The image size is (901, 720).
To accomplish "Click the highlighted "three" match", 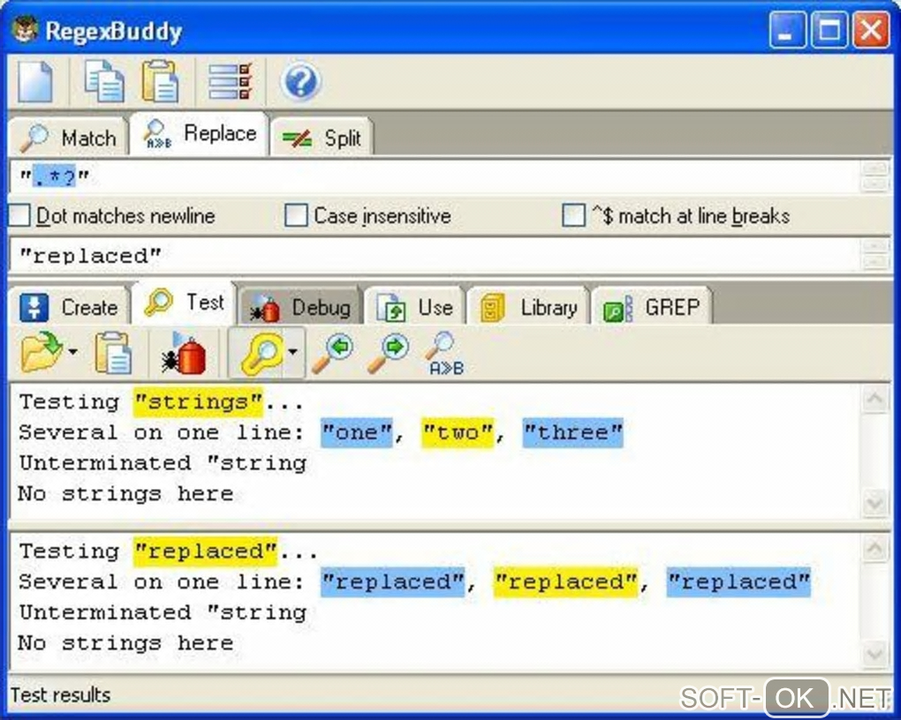I will pos(573,432).
